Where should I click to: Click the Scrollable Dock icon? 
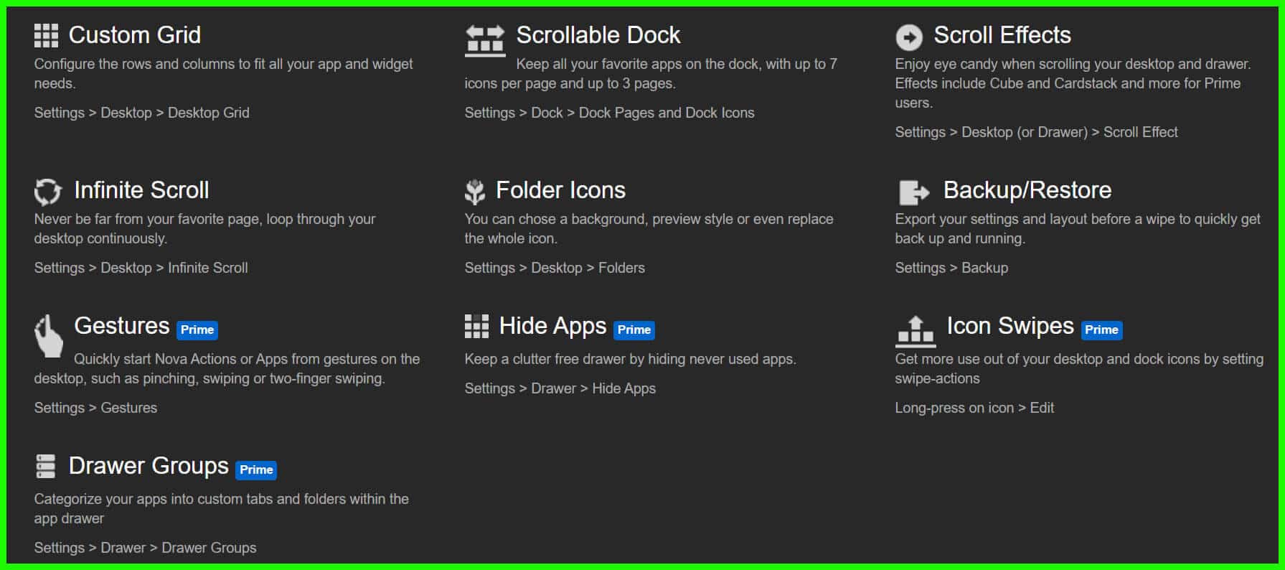[x=485, y=40]
